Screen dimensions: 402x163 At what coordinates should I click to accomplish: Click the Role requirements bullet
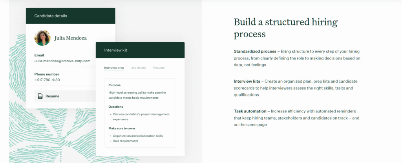coord(125,141)
